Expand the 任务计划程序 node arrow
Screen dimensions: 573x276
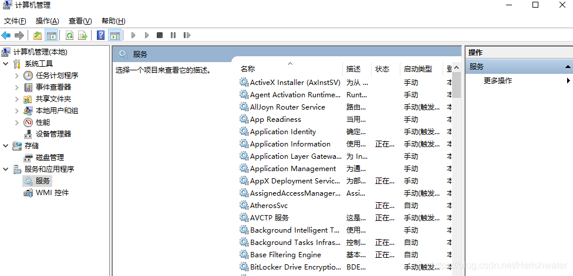[17, 76]
